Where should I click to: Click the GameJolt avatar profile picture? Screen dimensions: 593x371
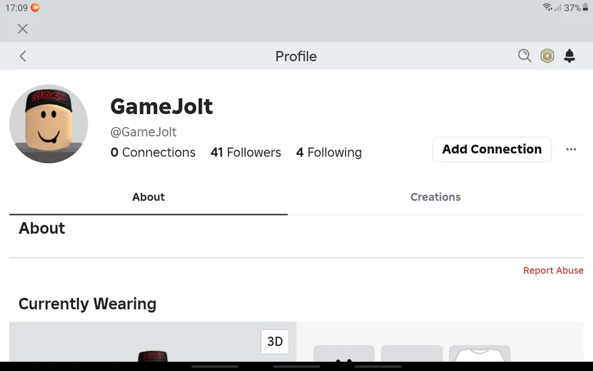click(49, 124)
